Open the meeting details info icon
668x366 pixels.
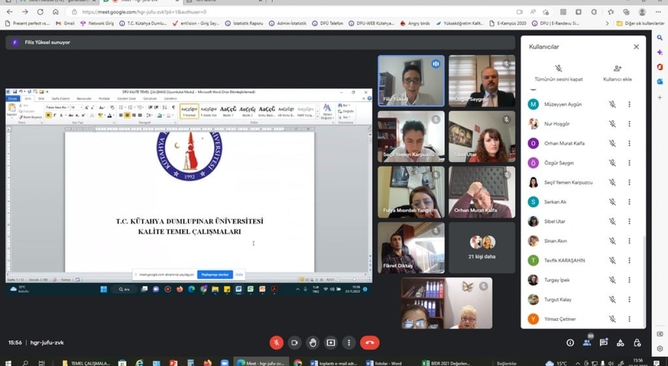pyautogui.click(x=570, y=343)
